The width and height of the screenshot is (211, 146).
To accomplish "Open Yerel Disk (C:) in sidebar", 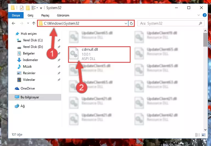I will point(33,40).
